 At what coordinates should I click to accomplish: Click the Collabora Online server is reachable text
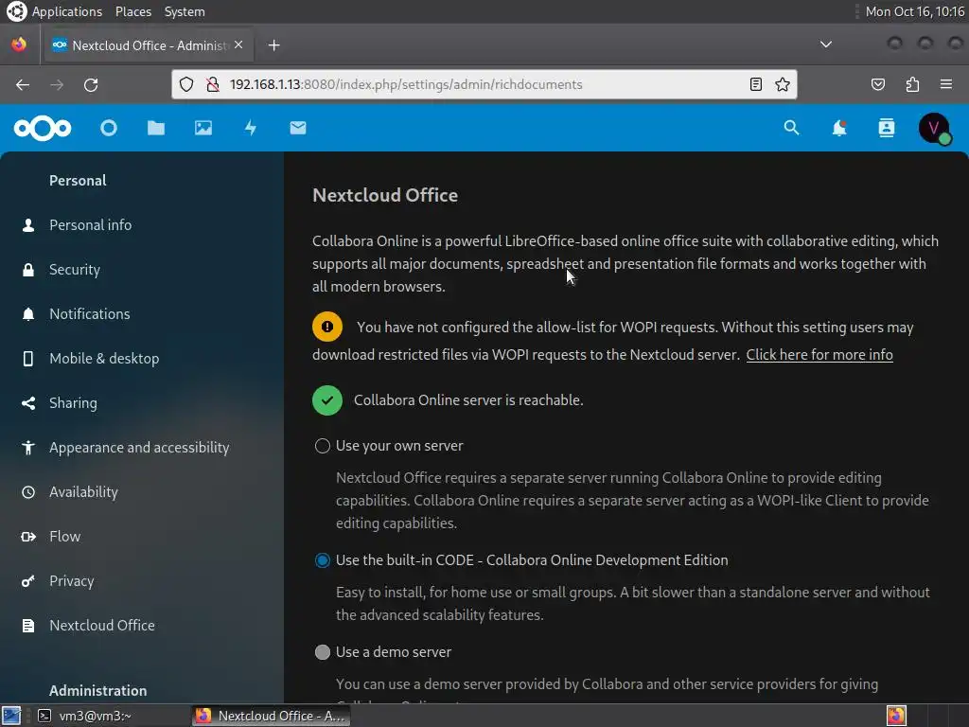point(468,400)
